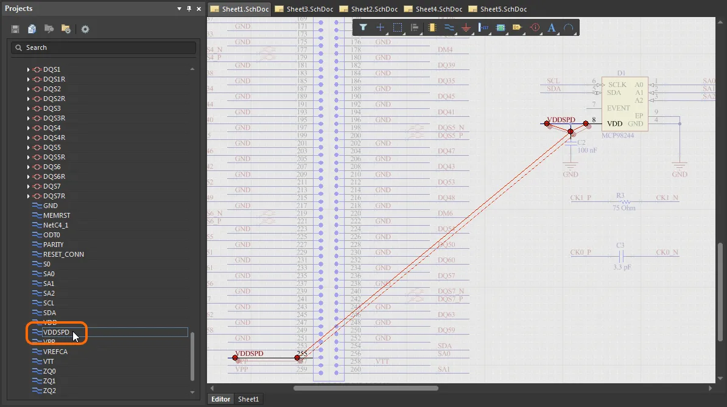Open the Sheet4.SchDoc tab
The image size is (727, 407).
433,9
